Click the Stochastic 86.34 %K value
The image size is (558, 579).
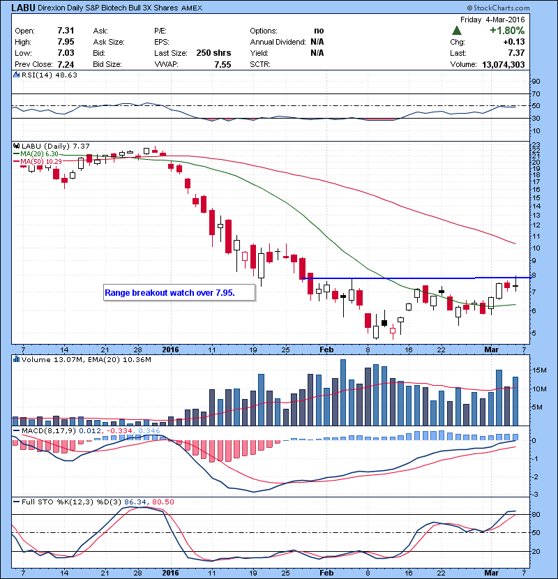[x=134, y=502]
